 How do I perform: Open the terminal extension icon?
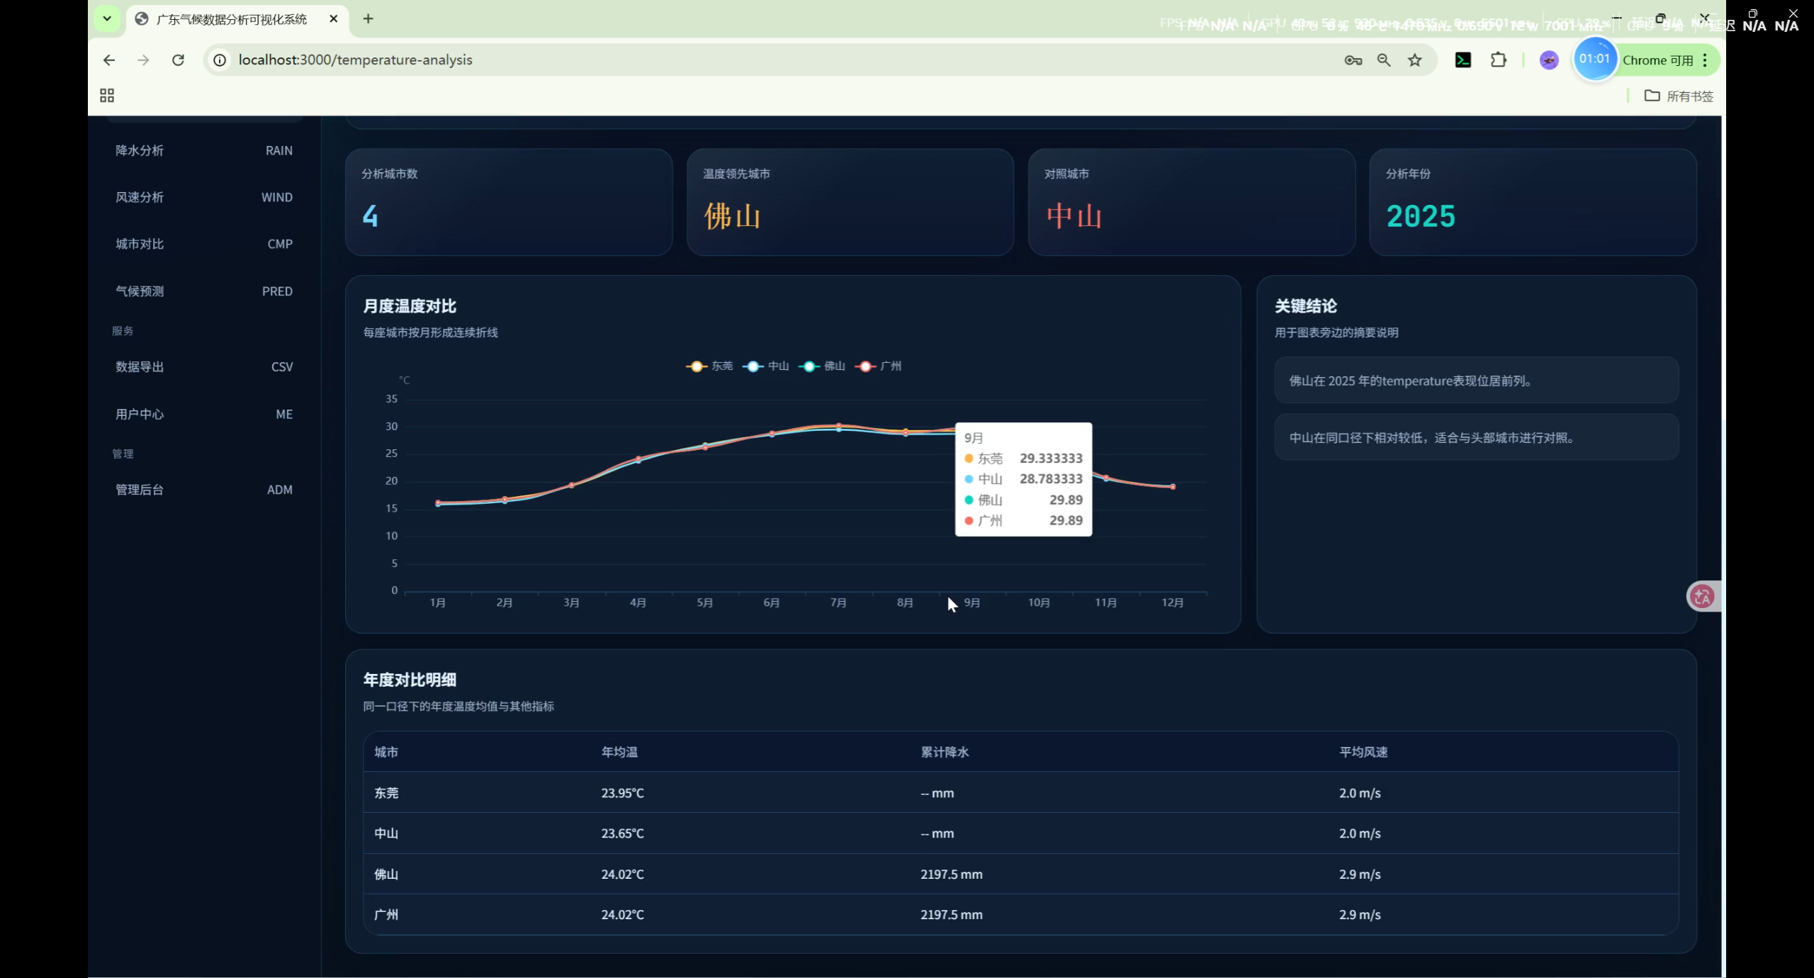point(1463,60)
